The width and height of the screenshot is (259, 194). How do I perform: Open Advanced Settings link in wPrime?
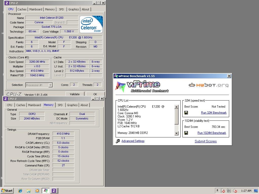(x=133, y=141)
